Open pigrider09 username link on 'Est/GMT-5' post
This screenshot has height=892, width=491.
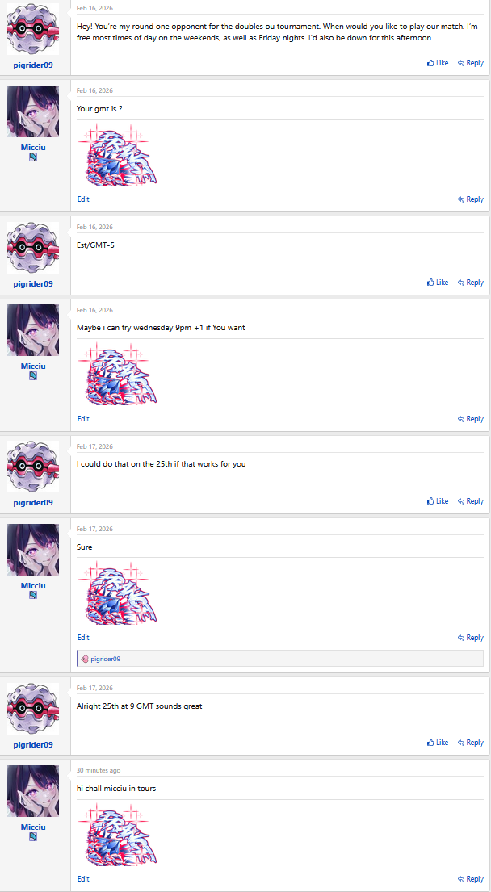[x=33, y=284]
